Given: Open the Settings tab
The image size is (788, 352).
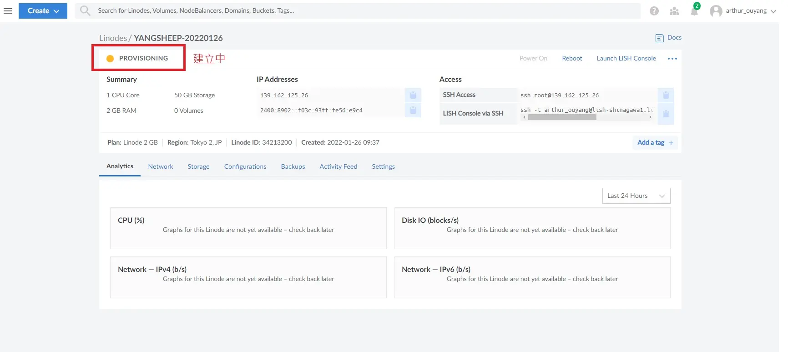Looking at the screenshot, I should click(384, 167).
